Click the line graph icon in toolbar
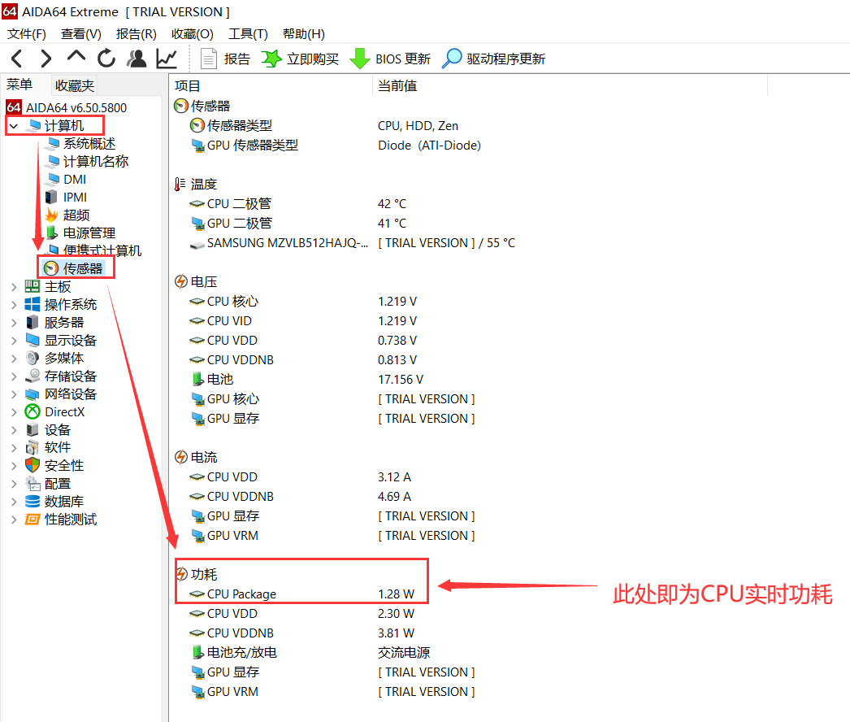The height and width of the screenshot is (722, 850). pyautogui.click(x=165, y=58)
